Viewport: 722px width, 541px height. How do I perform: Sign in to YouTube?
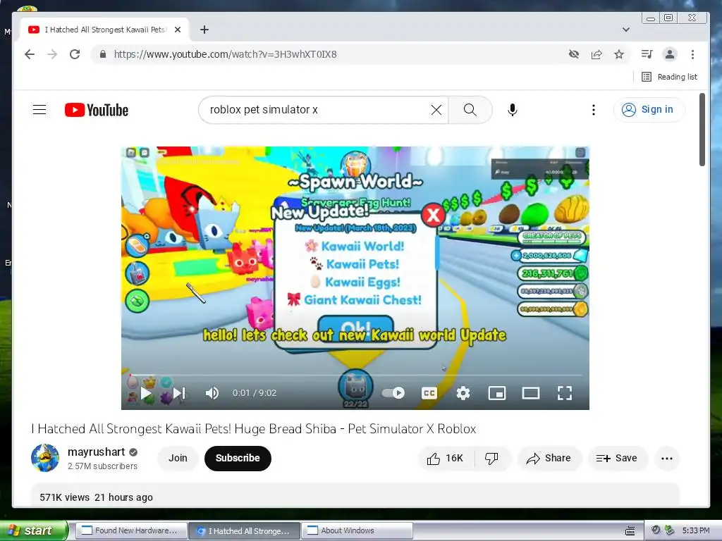click(x=649, y=109)
